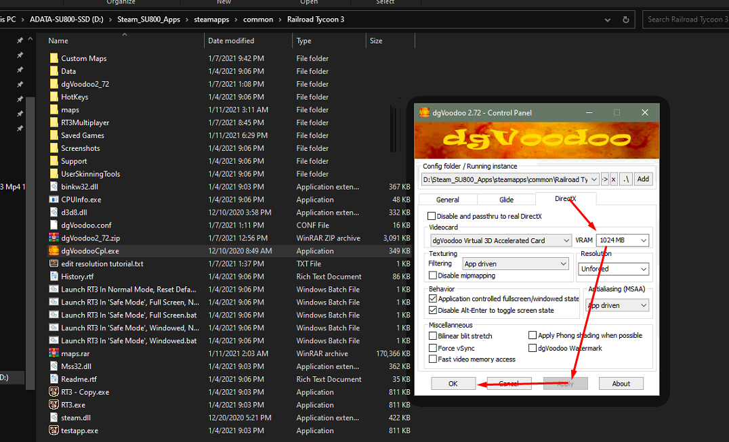This screenshot has width=729, height=442.
Task: Enable Fast video memory access
Action: click(x=433, y=359)
